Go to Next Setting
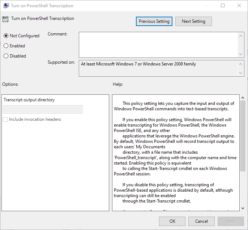 pyautogui.click(x=193, y=21)
